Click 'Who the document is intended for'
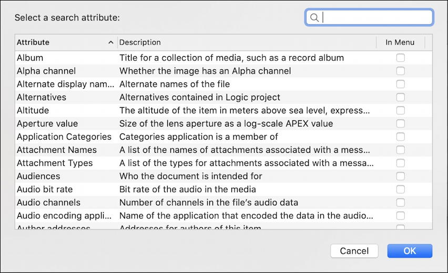The height and width of the screenshot is (273, 448). pos(191,176)
